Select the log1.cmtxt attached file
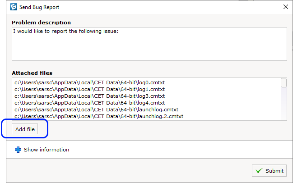The image size is (293, 183). [90, 89]
